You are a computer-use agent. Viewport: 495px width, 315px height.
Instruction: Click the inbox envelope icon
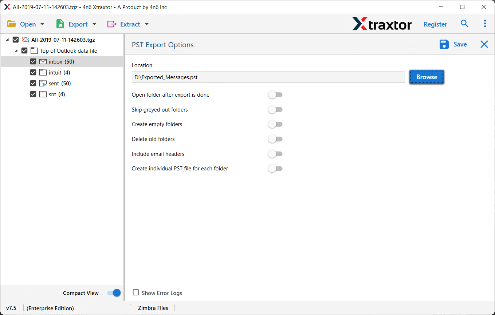43,62
